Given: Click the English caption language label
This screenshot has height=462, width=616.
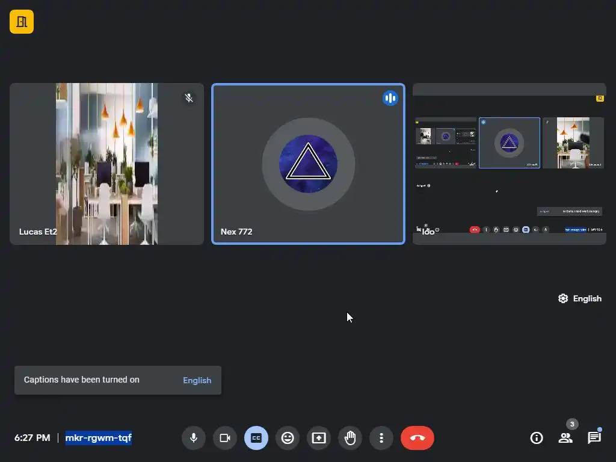Looking at the screenshot, I should [587, 298].
